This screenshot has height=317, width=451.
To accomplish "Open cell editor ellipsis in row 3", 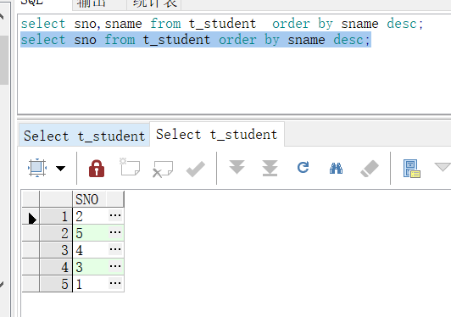I will [x=115, y=249].
